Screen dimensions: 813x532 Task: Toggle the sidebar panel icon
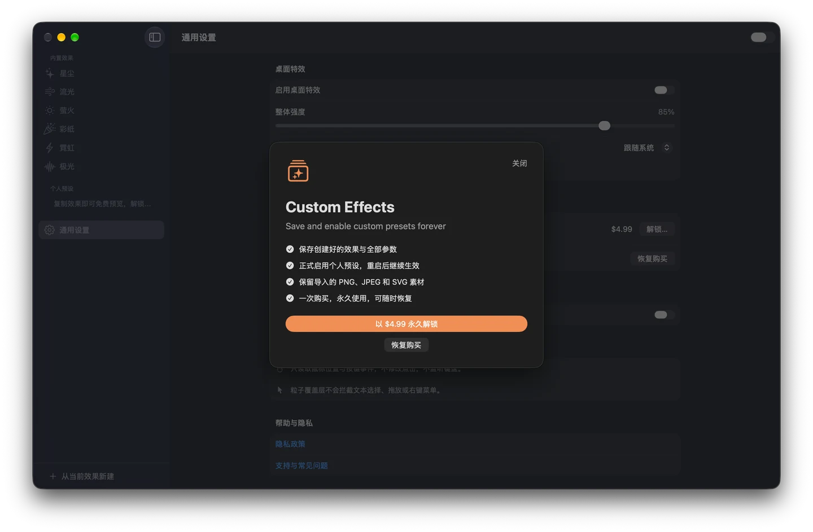click(x=155, y=37)
